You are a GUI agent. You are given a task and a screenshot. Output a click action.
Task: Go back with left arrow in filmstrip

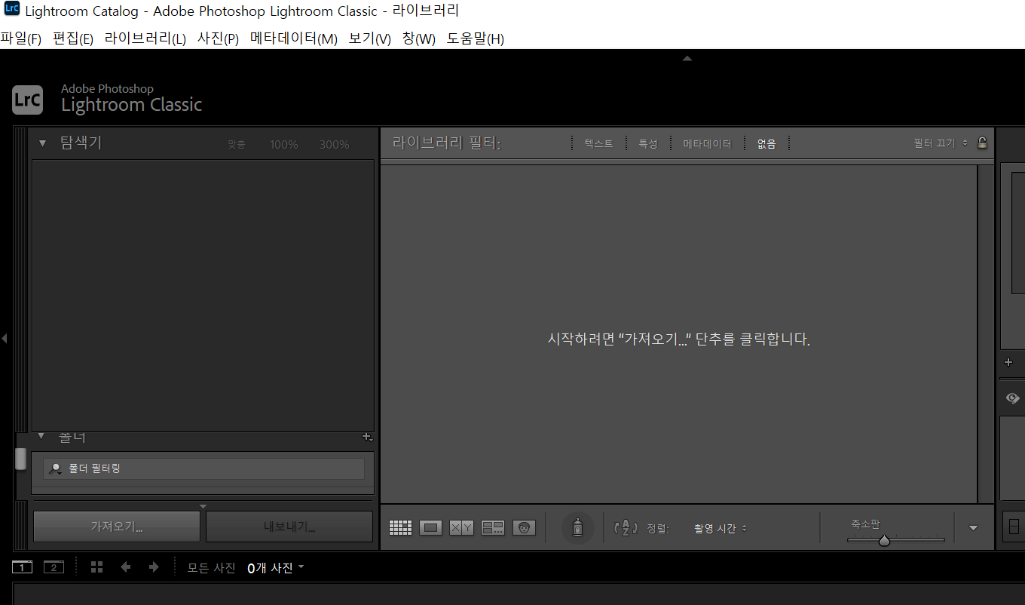pos(126,567)
